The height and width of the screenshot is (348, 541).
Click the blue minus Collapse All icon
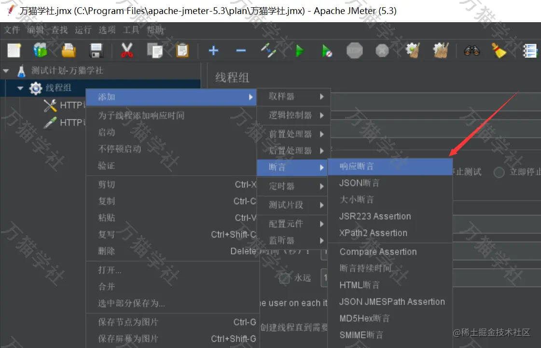pos(241,51)
